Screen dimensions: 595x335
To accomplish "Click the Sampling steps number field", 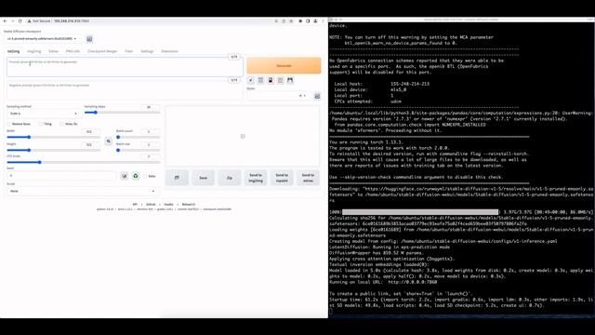I will [x=151, y=107].
